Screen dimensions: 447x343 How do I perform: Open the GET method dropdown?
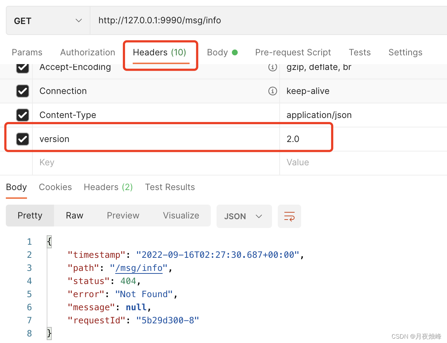coord(48,21)
